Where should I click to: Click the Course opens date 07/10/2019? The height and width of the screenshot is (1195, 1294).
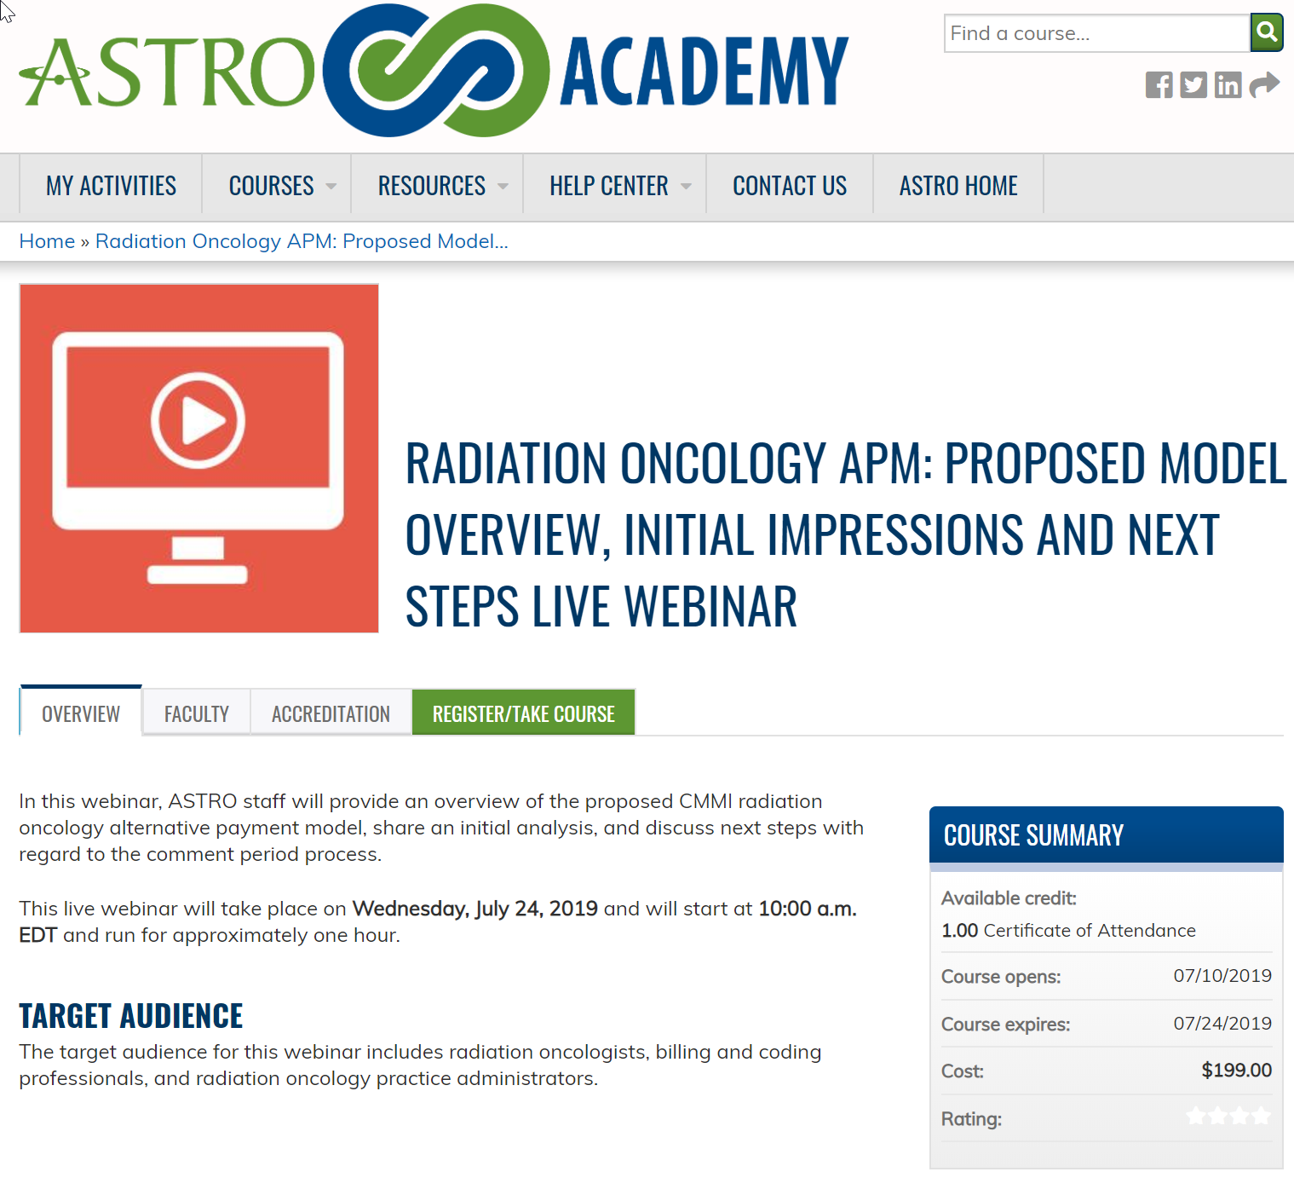1222,975
